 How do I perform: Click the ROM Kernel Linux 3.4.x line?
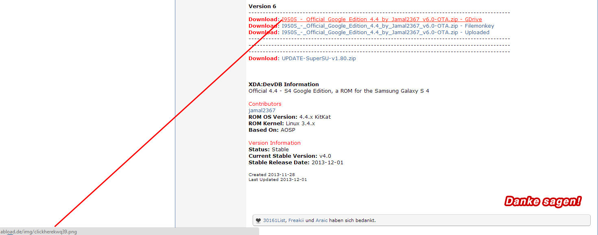point(282,124)
